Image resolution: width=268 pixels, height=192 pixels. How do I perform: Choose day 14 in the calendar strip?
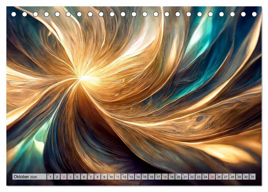click(x=138, y=177)
